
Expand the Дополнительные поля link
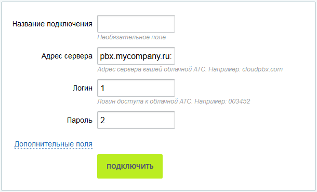[54, 144]
